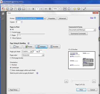Click the Copies spinner arrows
This screenshot has height=94, width=100.
click(x=22, y=22)
